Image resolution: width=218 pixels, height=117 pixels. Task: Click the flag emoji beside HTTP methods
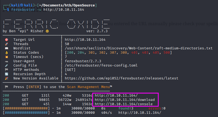click(x=6, y=70)
